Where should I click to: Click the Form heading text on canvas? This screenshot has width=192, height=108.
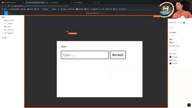click(x=63, y=47)
